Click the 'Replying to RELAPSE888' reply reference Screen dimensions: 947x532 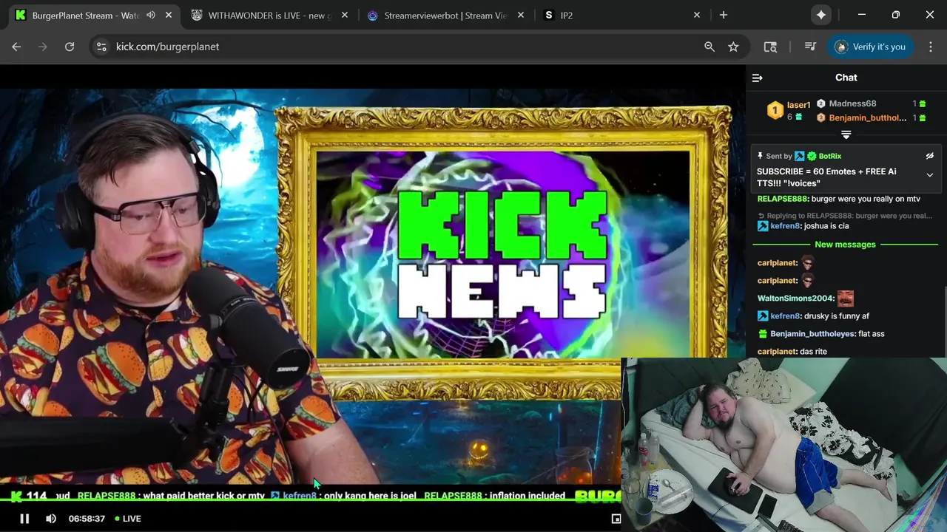845,216
